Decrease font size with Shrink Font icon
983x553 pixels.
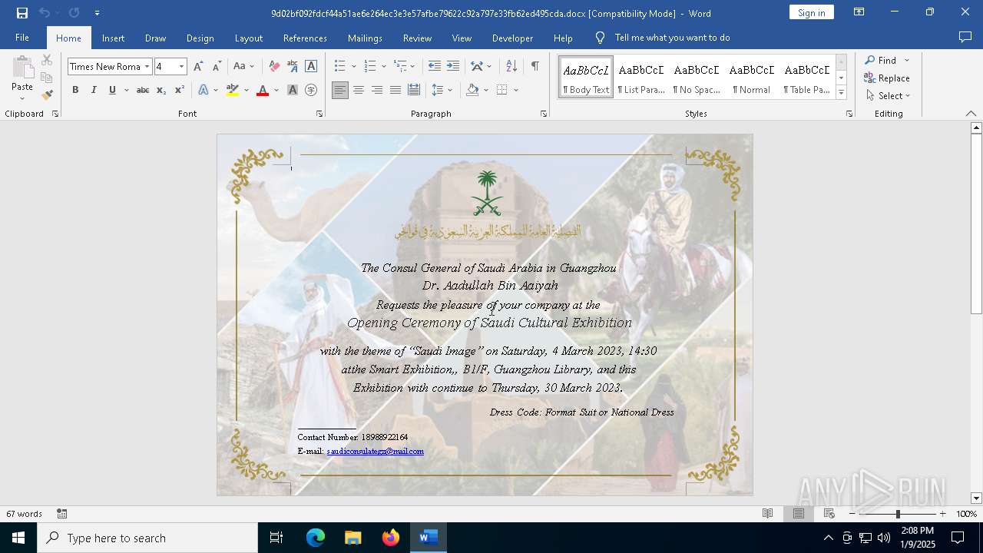[217, 67]
